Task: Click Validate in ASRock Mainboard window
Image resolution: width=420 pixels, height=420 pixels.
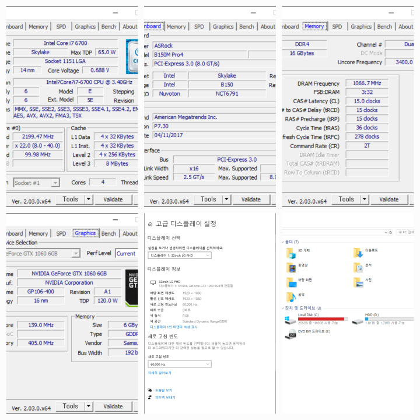Action: pyautogui.click(x=251, y=199)
